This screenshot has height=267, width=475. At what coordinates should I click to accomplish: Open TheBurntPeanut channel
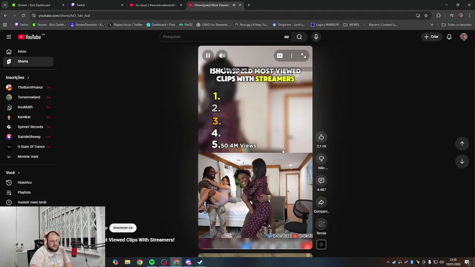point(28,88)
